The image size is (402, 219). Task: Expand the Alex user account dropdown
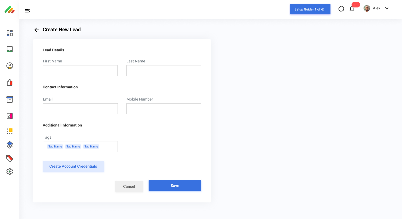[x=386, y=8]
